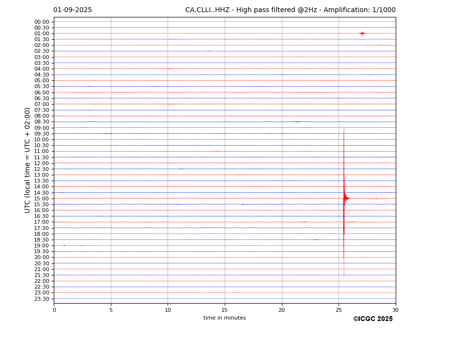449x337 pixels.
Task: Click the 05:30 row label
Action: (x=42, y=87)
